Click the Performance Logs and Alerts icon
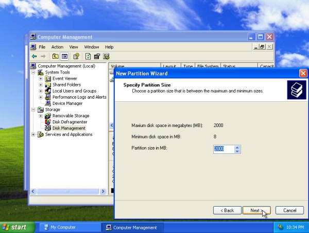The image size is (309, 233). tap(48, 97)
